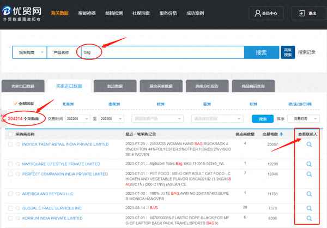327x228 pixels.
Task: Check the AMERICA AND BEYOND LLC row
Action: (x=10, y=194)
